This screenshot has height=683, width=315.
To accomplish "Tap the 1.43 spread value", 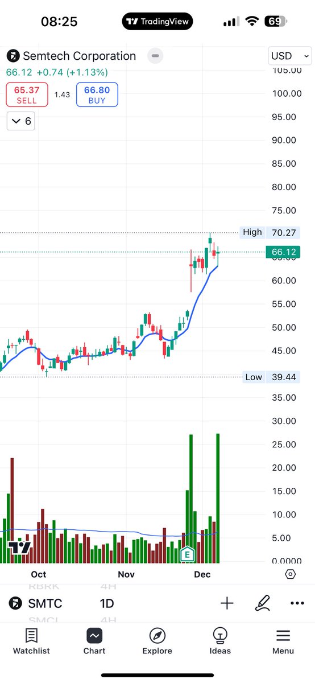I will point(62,94).
